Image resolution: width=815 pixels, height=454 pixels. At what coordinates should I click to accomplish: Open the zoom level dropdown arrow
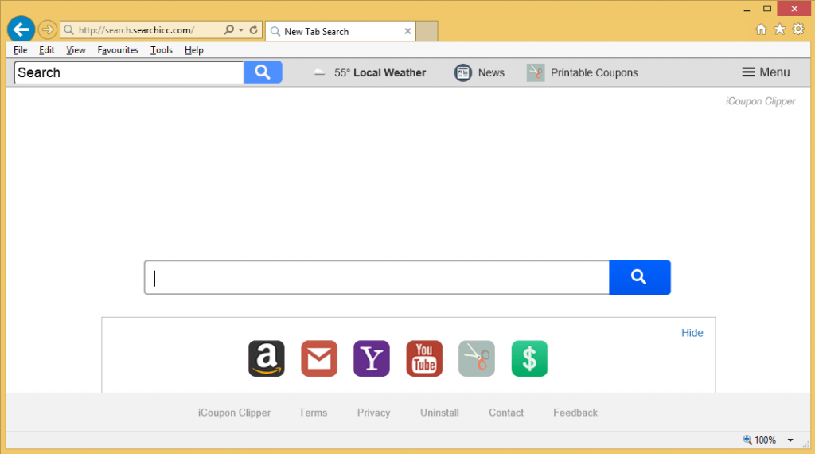tap(790, 440)
